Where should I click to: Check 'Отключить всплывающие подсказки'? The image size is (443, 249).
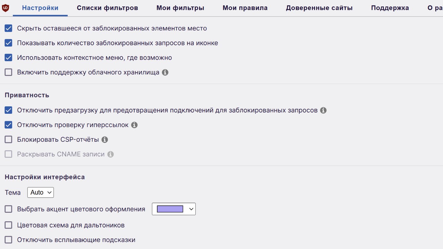(x=8, y=240)
